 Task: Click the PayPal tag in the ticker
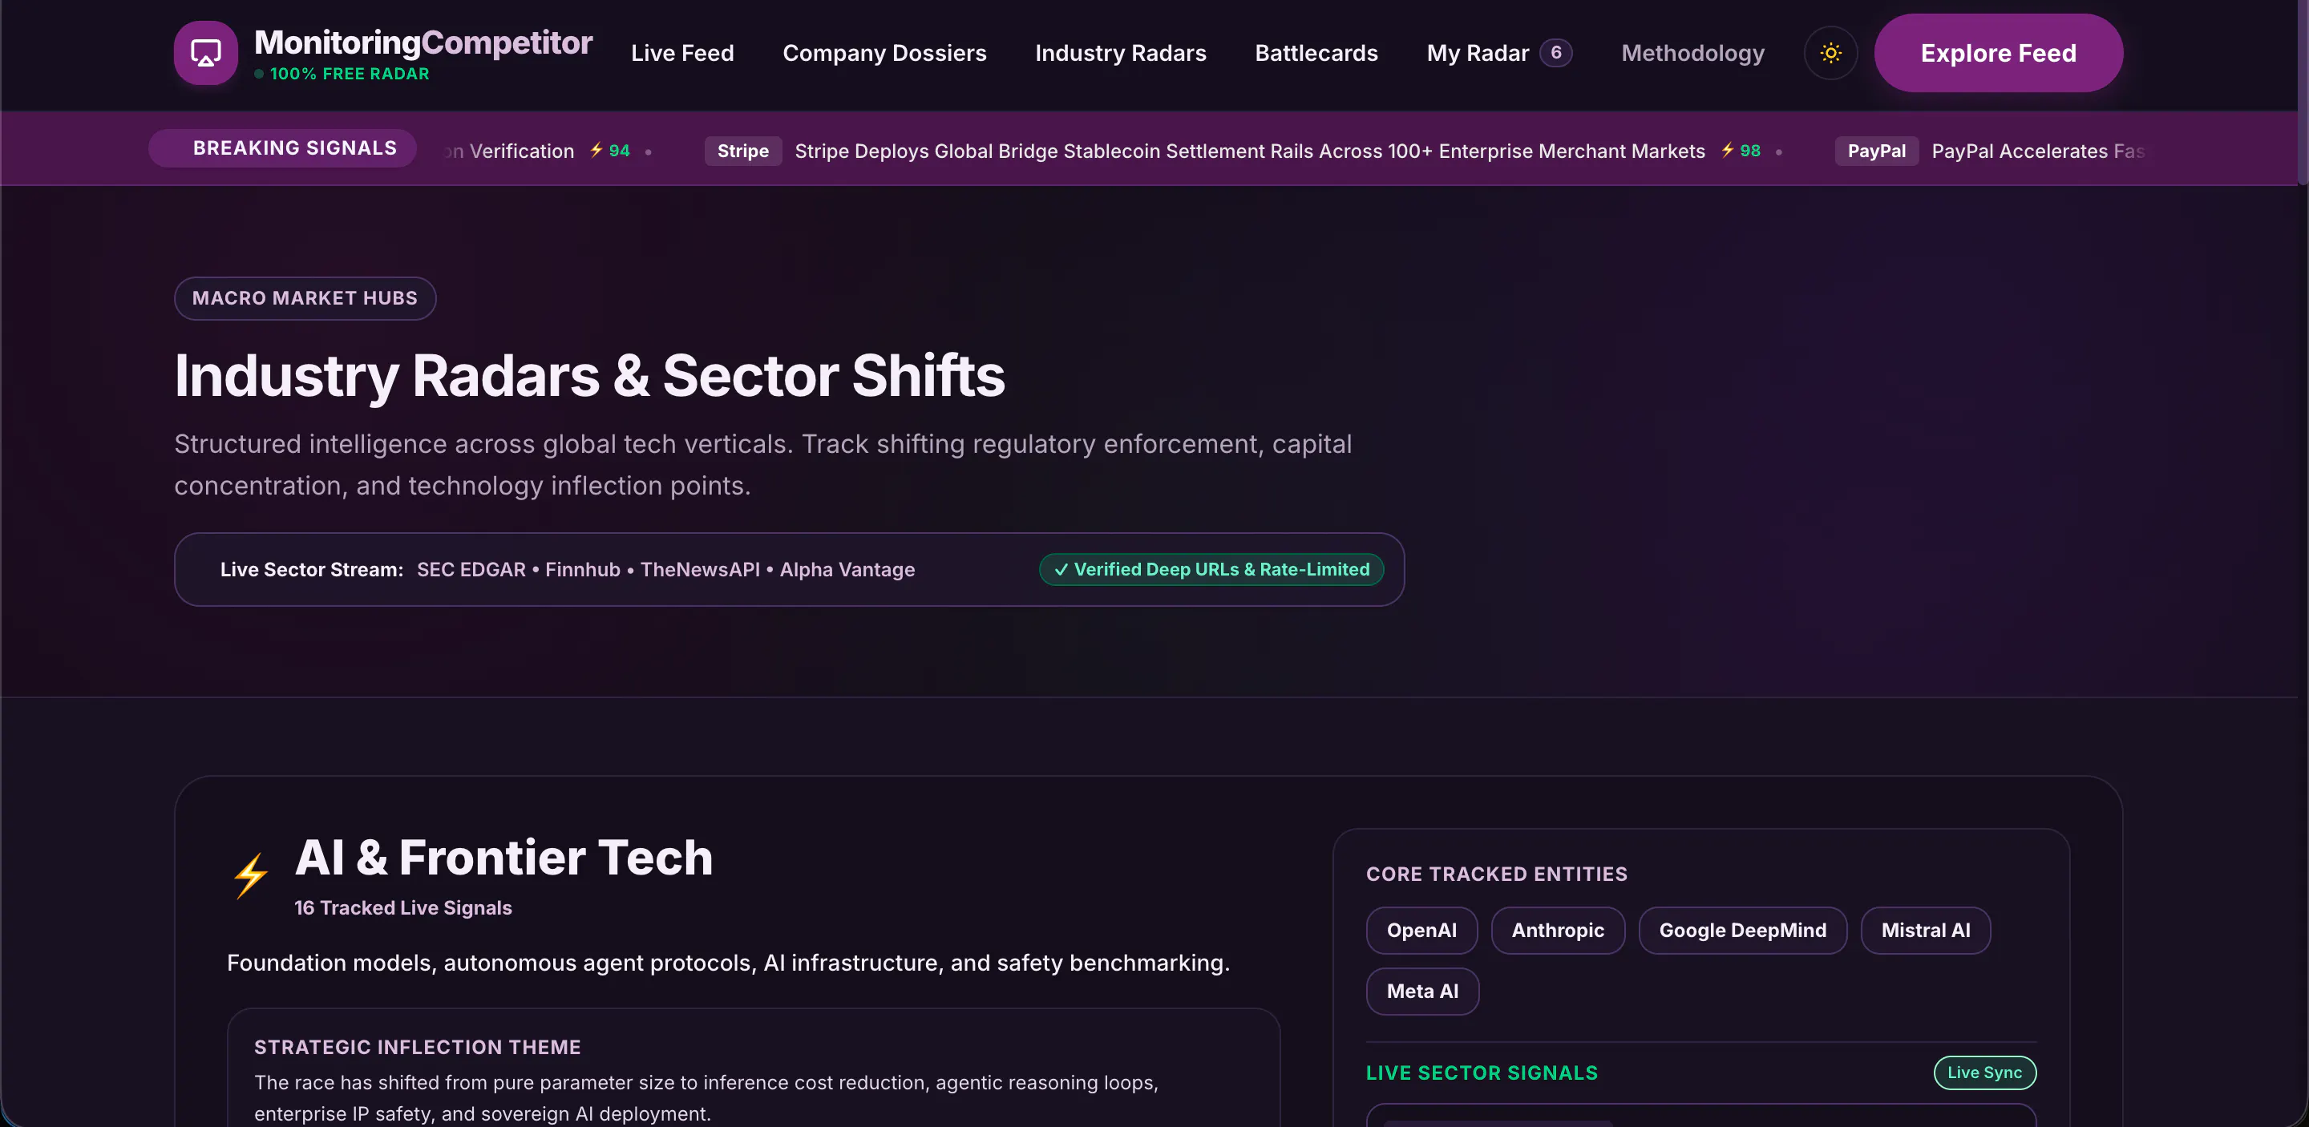1876,151
